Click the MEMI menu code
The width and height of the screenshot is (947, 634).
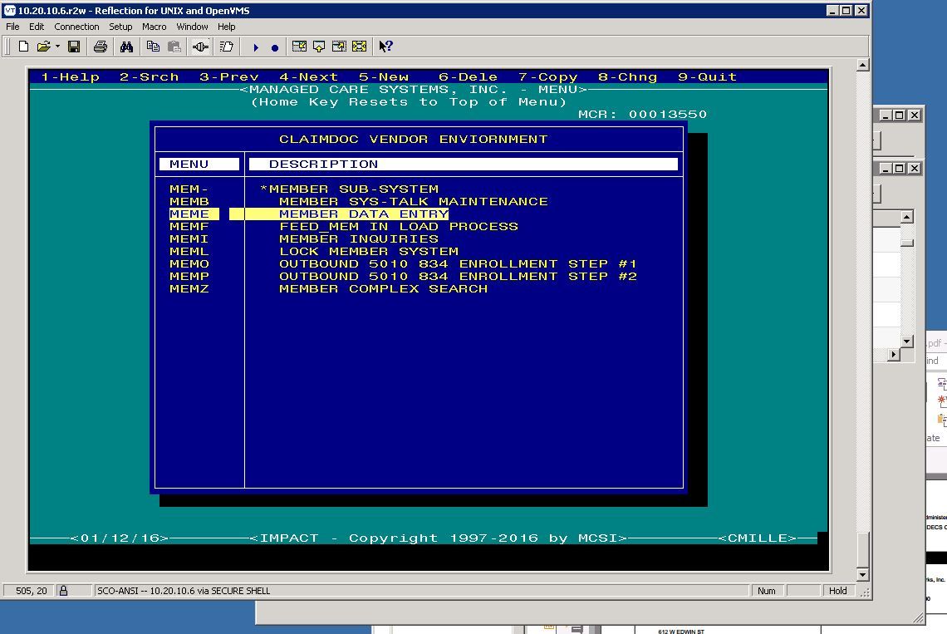(x=189, y=238)
